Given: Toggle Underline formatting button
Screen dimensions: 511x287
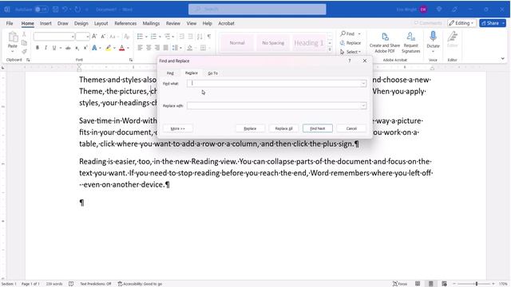Looking at the screenshot, I should tap(54, 48).
